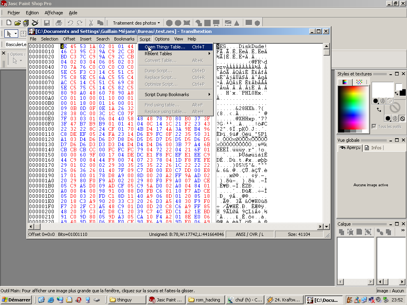Select the arrow pointer tool in tool options
The width and height of the screenshot is (407, 305).
pyautogui.click(x=9, y=34)
